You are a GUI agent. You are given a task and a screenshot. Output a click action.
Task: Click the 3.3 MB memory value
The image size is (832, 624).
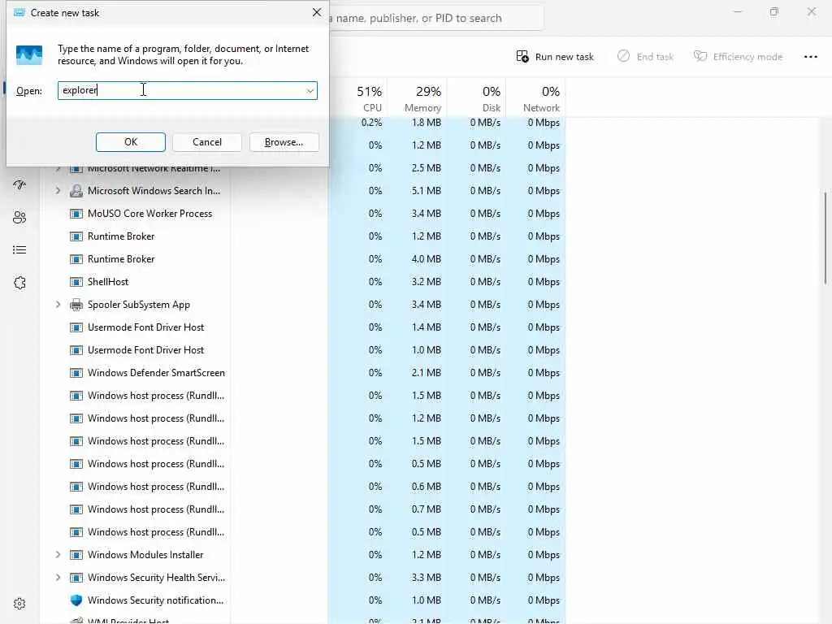point(426,578)
